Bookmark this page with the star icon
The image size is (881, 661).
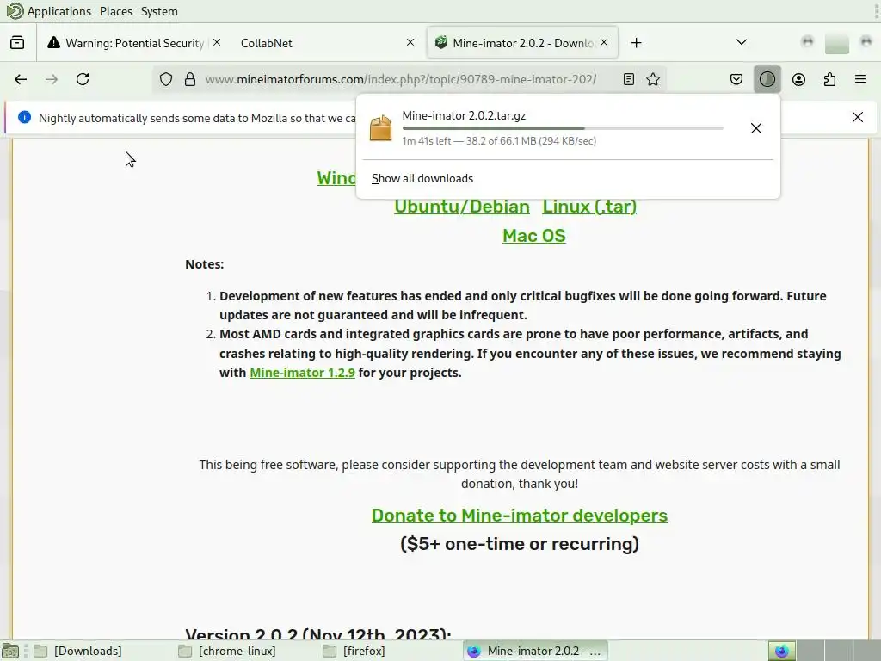653,79
